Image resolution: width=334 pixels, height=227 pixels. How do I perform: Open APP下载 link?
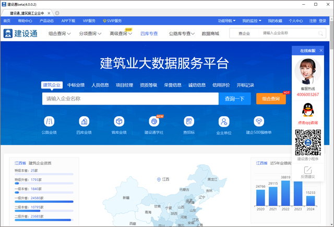(x=68, y=21)
